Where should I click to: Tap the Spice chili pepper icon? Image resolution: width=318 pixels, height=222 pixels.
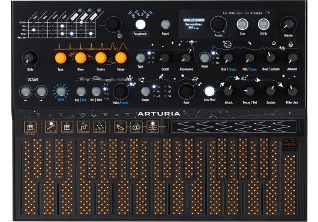click(120, 127)
